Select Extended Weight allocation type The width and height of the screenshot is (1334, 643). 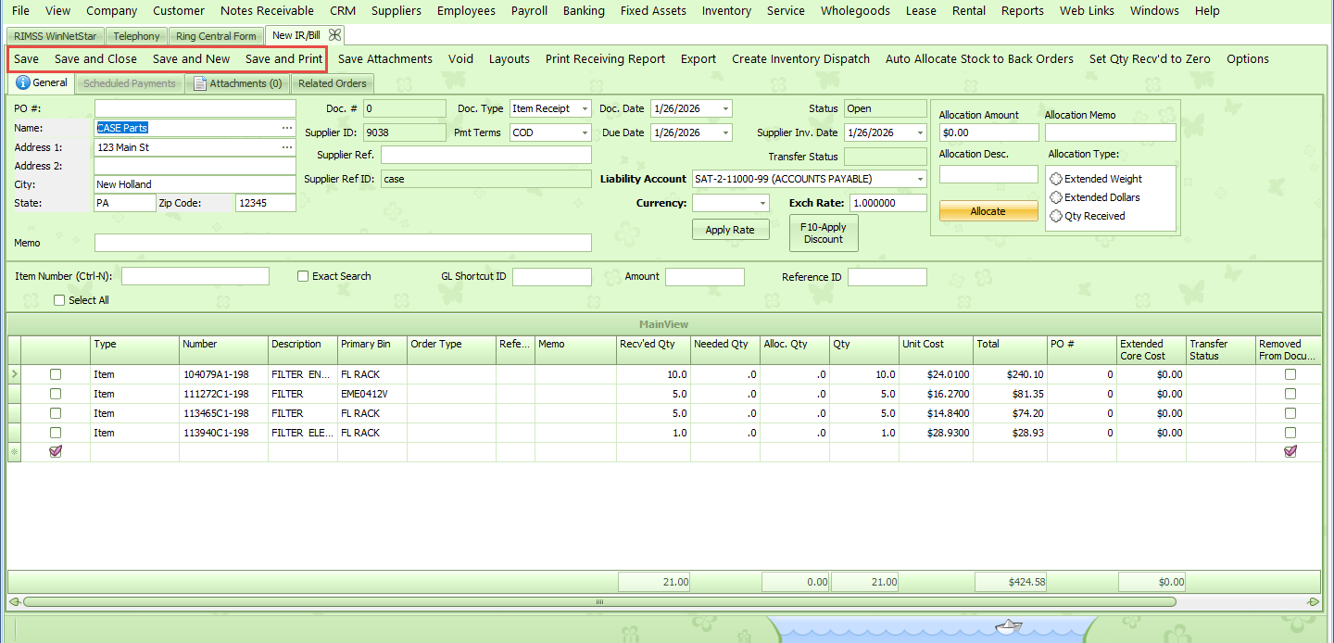pos(1056,179)
